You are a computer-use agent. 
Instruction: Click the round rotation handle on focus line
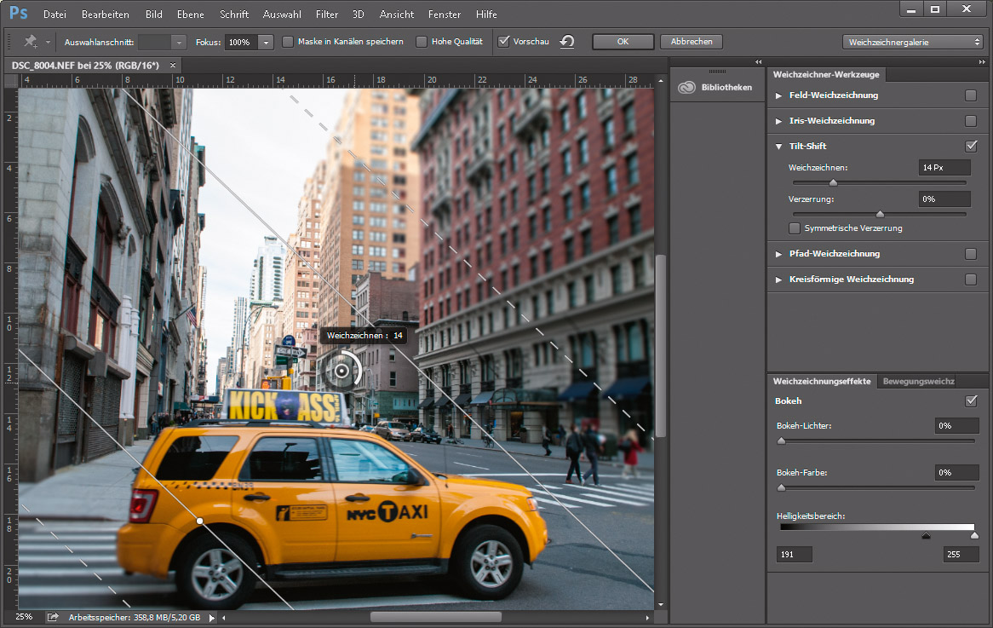[200, 520]
